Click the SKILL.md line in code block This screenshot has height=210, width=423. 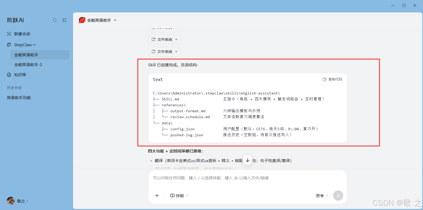[x=170, y=99]
